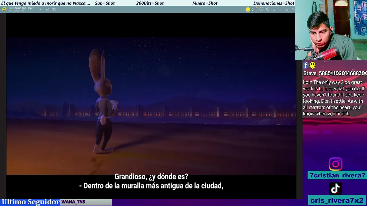Click the streamer webcam feed

331,30
